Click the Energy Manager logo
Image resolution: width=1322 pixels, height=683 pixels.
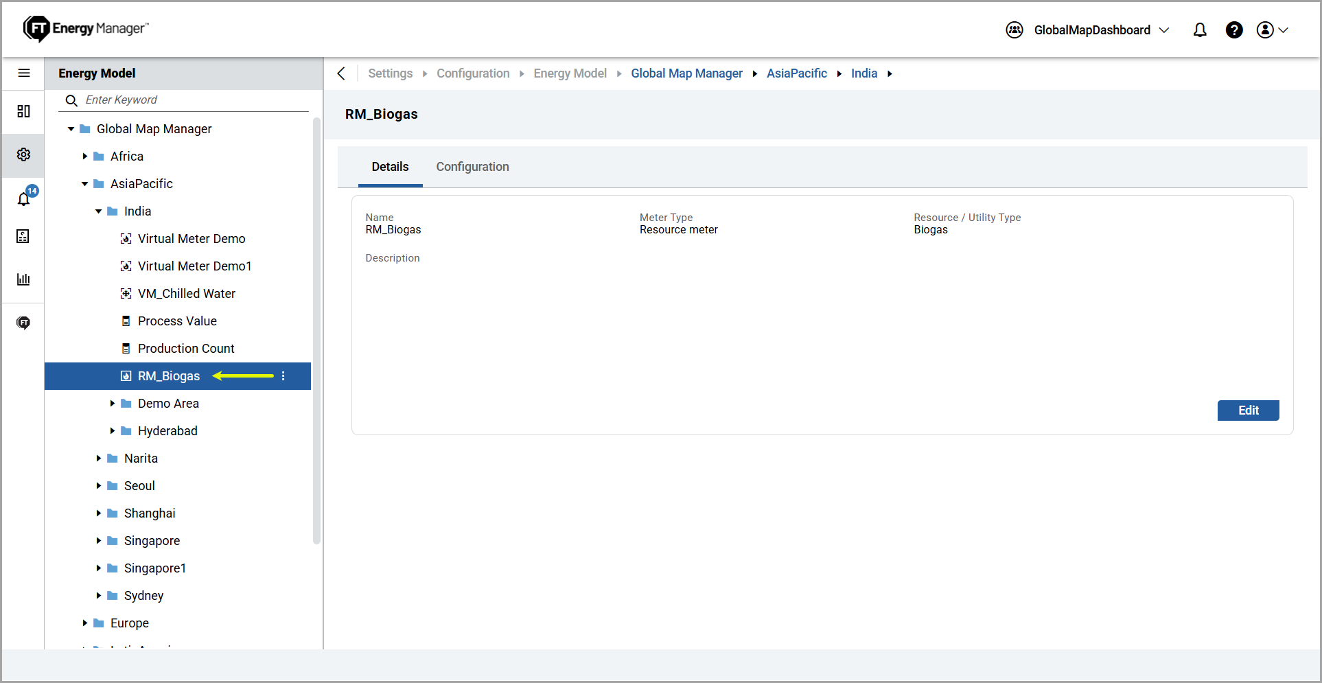[x=86, y=29]
